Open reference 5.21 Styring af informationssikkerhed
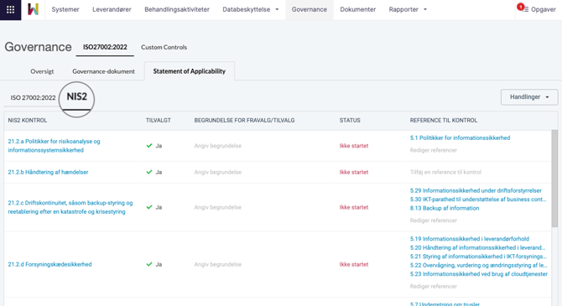The width and height of the screenshot is (562, 306). tap(478, 257)
